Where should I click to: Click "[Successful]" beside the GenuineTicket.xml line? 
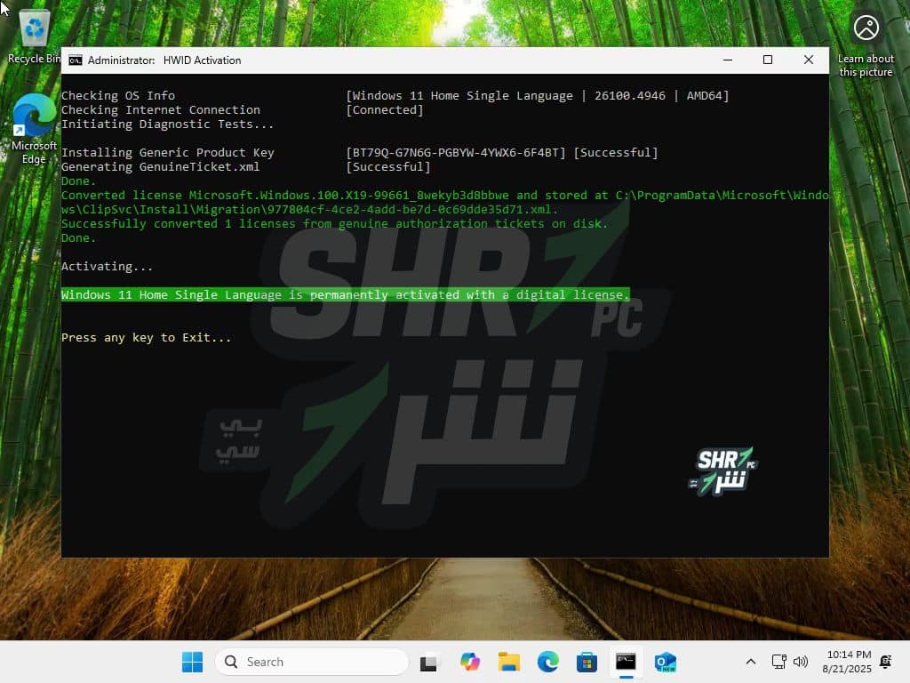click(x=388, y=166)
